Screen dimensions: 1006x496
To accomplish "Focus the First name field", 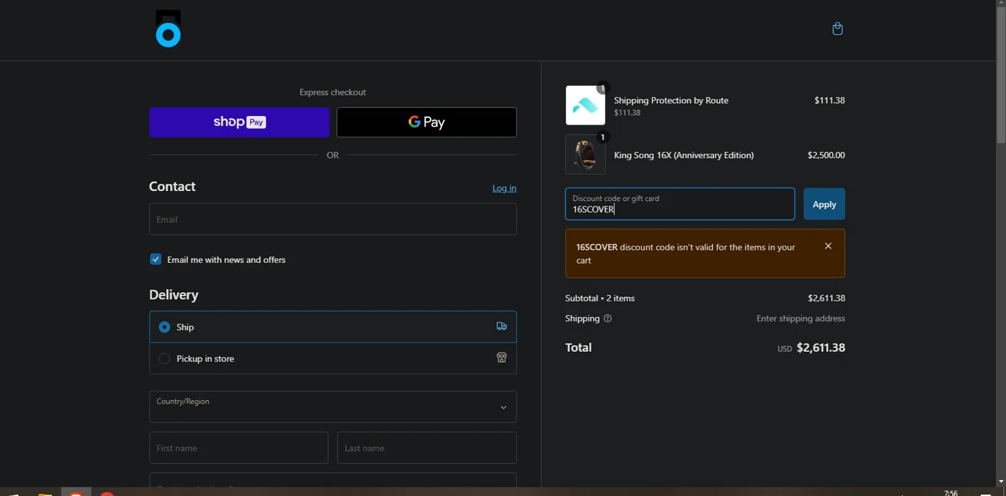I will pyautogui.click(x=239, y=448).
